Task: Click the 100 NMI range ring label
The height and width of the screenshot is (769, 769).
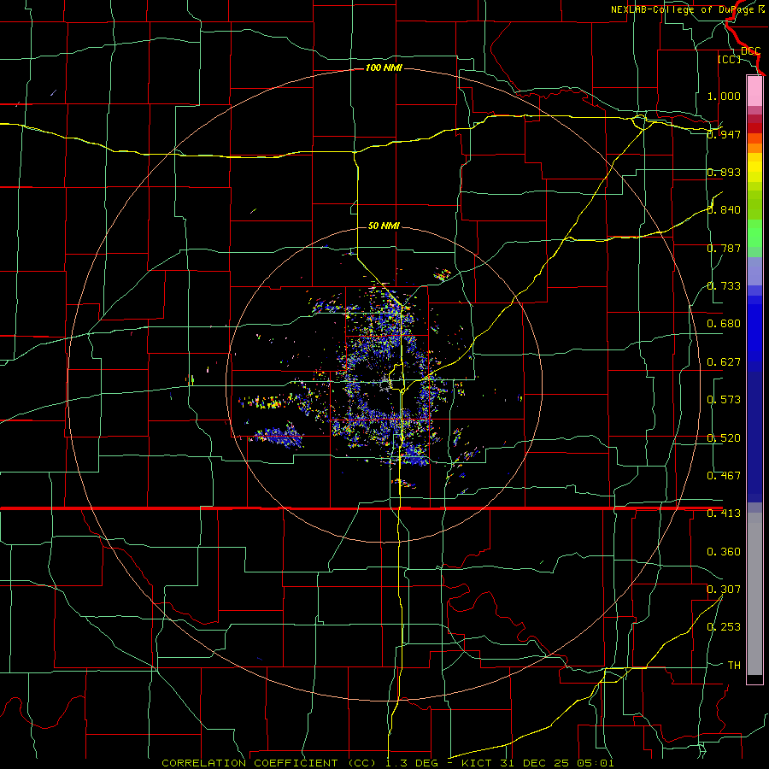Action: click(x=384, y=68)
